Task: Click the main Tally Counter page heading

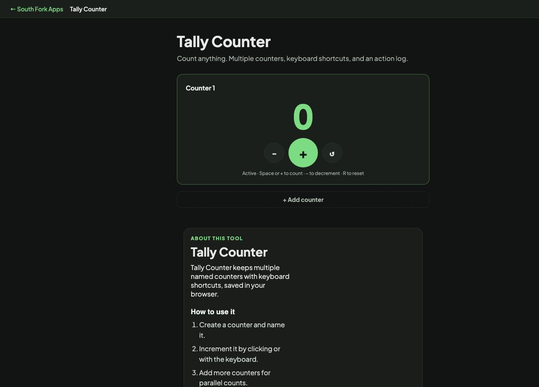Action: (x=224, y=42)
